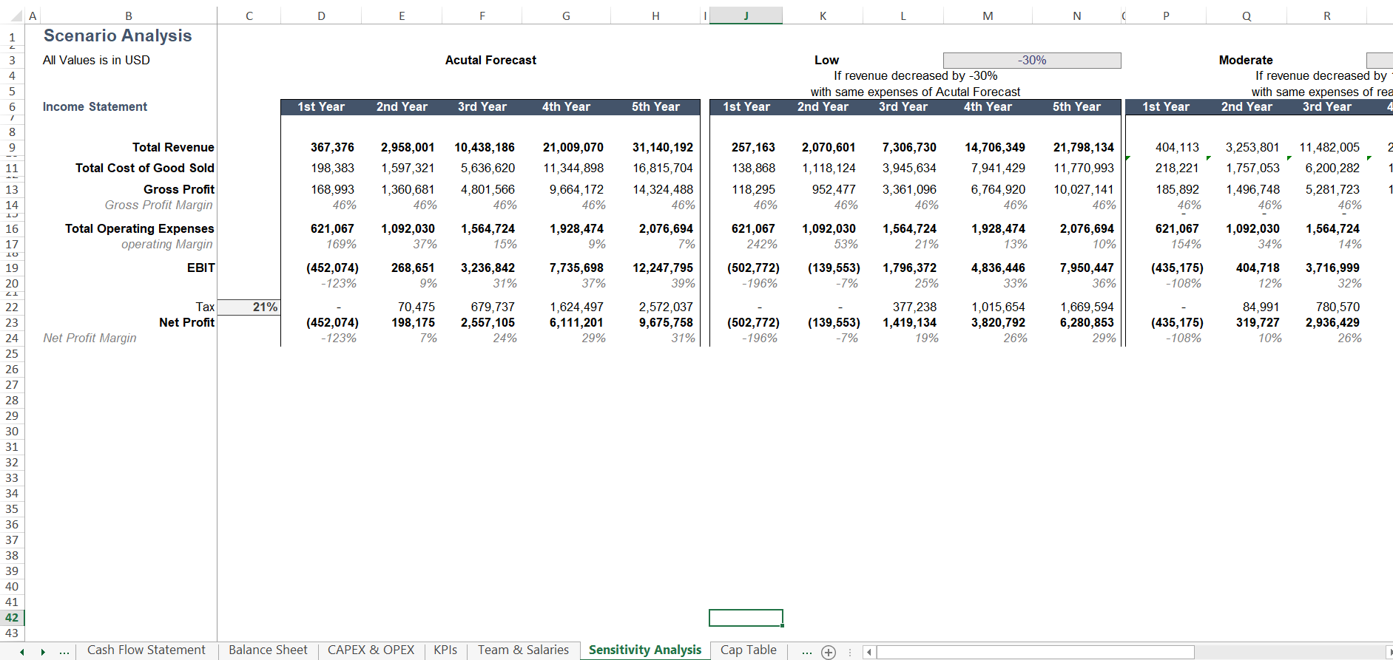The height and width of the screenshot is (660, 1393).
Task: Click revenue value 367,376
Action: pos(332,147)
